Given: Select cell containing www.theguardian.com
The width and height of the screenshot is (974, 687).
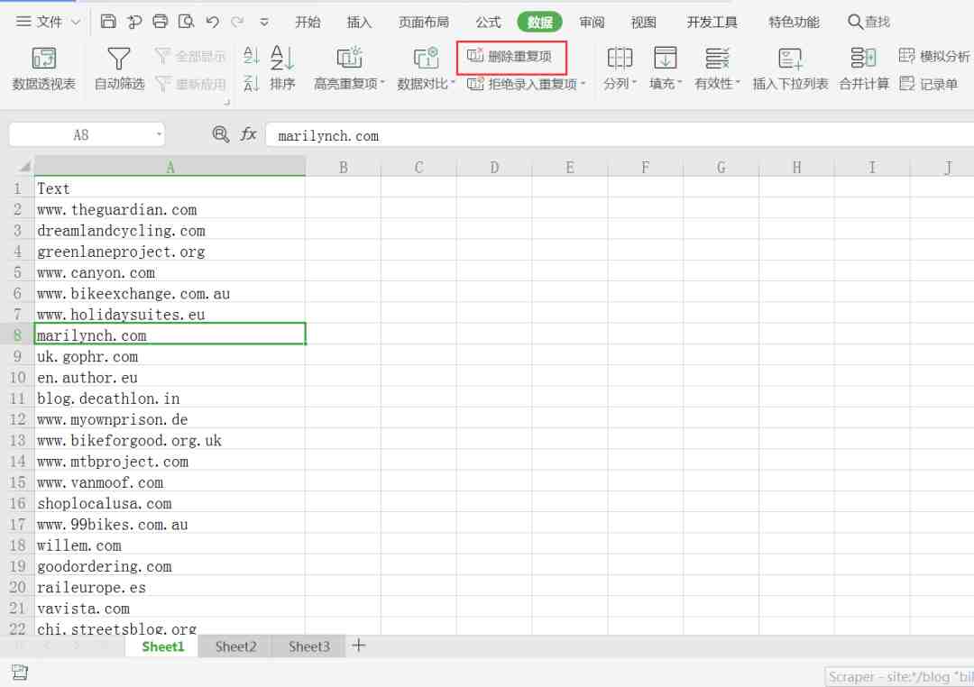Looking at the screenshot, I should click(x=170, y=209).
